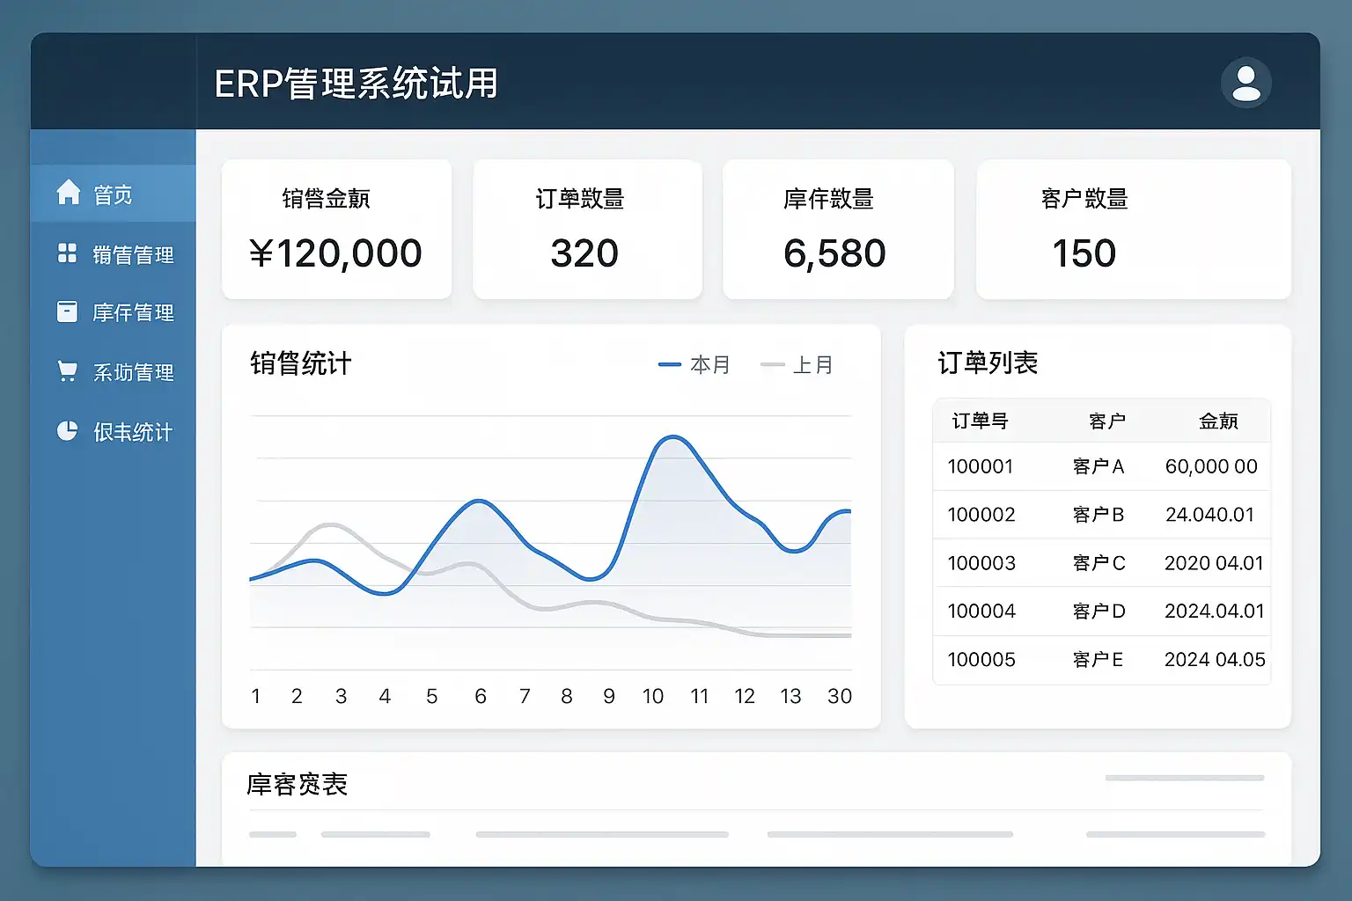Toggle the 上月 chart legend series
This screenshot has width=1352, height=901.
pyautogui.click(x=797, y=364)
